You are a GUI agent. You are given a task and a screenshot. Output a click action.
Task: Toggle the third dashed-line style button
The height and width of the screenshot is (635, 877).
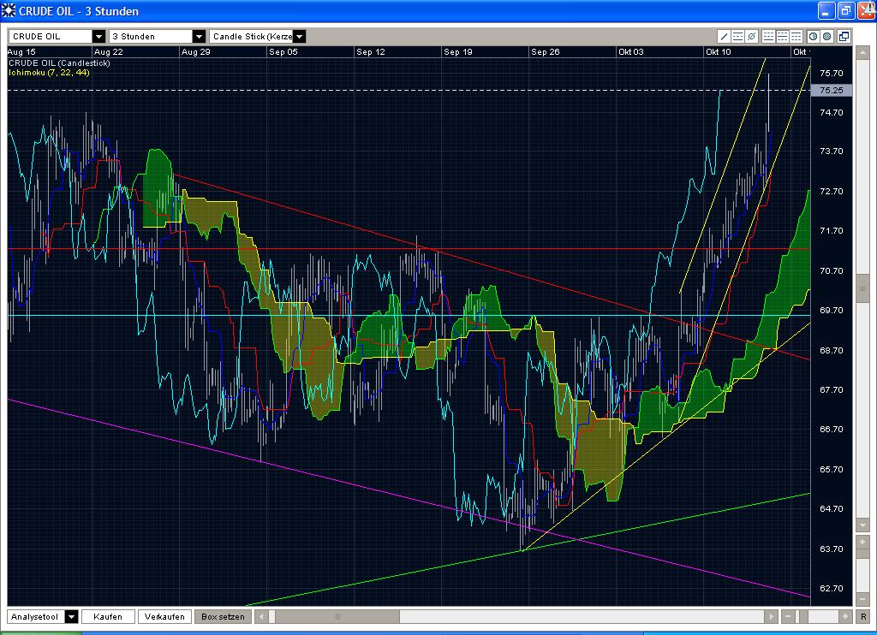pyautogui.click(x=796, y=36)
